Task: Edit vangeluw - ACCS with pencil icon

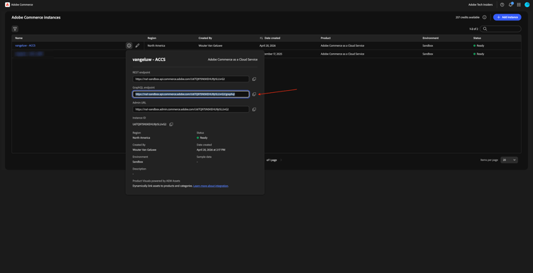Action: 137,45
